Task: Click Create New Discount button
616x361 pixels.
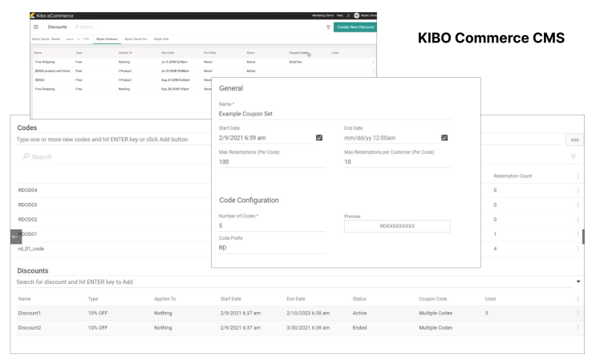Action: [x=350, y=26]
